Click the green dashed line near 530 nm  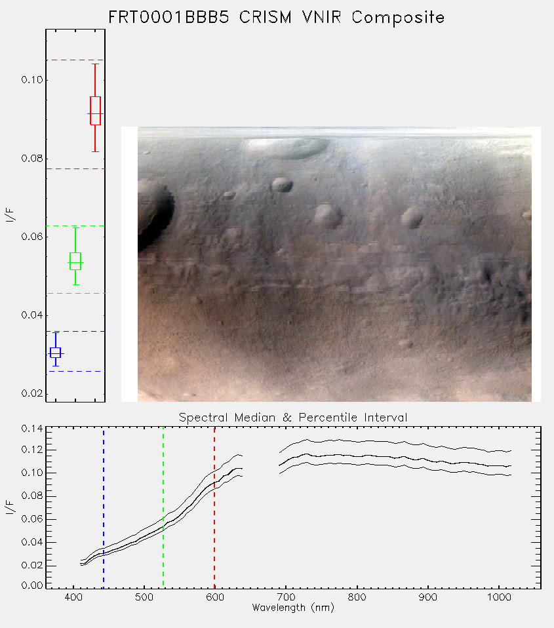click(x=163, y=507)
